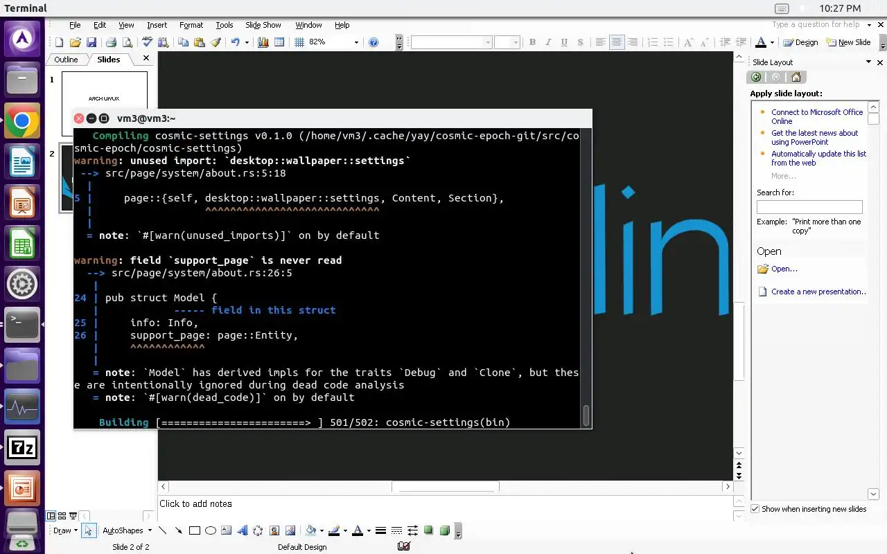887x554 pixels.
Task: Switch to the Slides tab
Action: [109, 60]
